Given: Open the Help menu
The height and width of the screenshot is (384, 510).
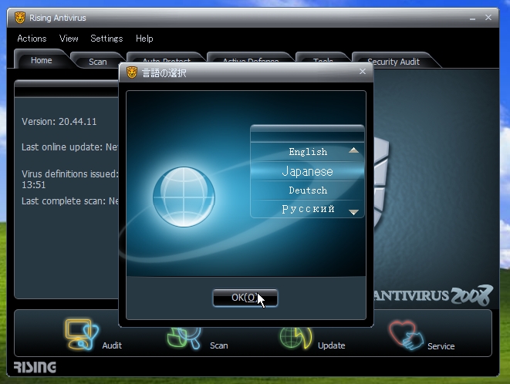Looking at the screenshot, I should click(x=144, y=39).
